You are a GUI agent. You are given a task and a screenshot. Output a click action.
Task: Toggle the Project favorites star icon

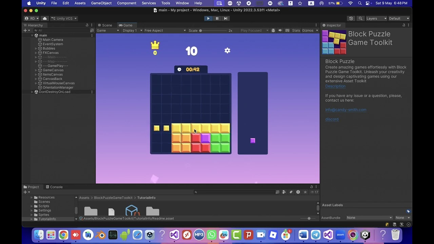[x=305, y=192]
